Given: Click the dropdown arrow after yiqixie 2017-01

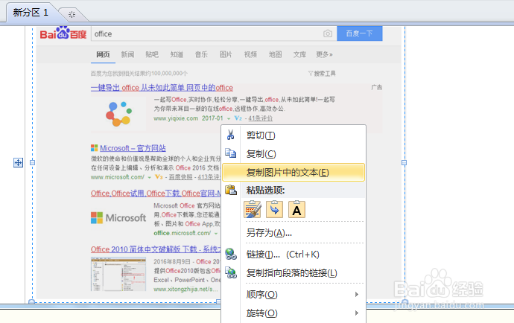Looking at the screenshot, I should [x=229, y=119].
